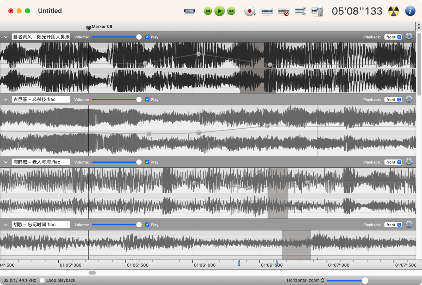
Task: Click the stepper arrows beside the marker bar
Action: pos(418,26)
